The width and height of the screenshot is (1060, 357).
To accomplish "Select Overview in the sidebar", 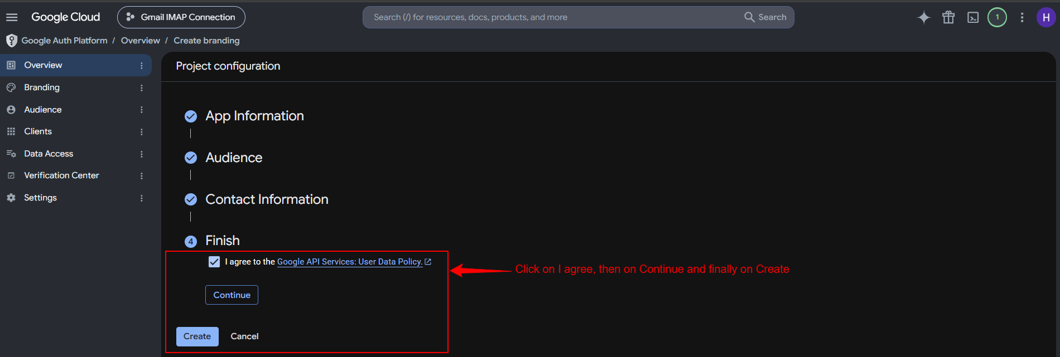I will click(76, 65).
